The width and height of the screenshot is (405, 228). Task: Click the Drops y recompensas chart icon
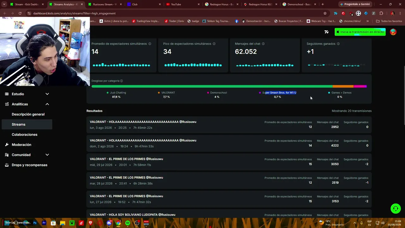tap(7, 165)
